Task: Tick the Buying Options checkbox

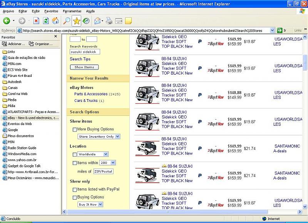Action: pos(75,198)
